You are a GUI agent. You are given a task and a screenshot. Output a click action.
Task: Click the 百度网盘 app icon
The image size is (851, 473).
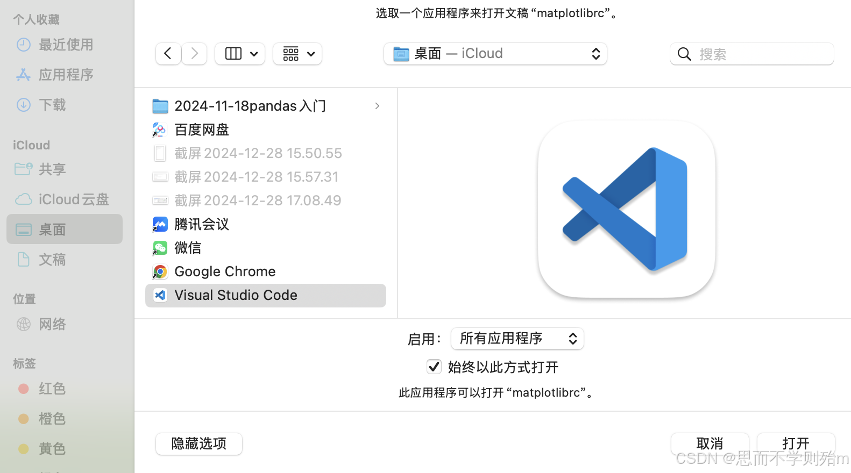[x=160, y=130]
